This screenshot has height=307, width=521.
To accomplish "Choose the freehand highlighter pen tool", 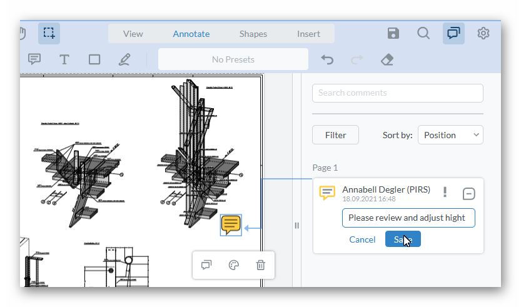I will coord(124,59).
